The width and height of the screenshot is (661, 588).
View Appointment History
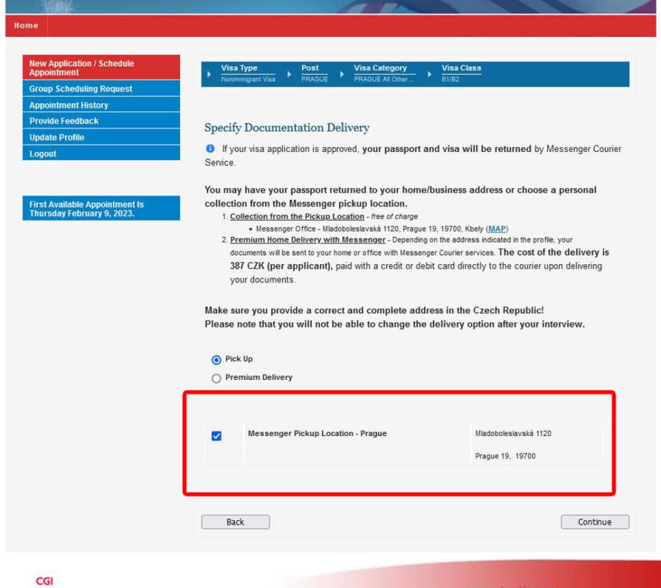tap(101, 105)
